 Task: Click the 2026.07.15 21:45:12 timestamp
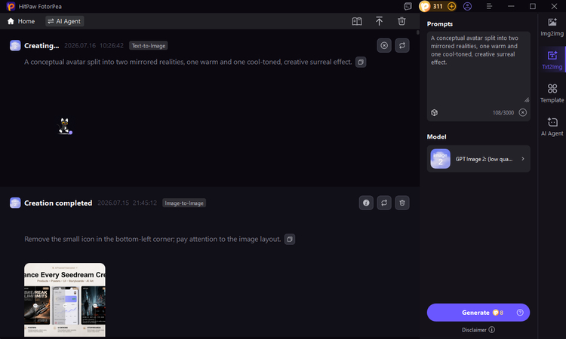pyautogui.click(x=127, y=203)
